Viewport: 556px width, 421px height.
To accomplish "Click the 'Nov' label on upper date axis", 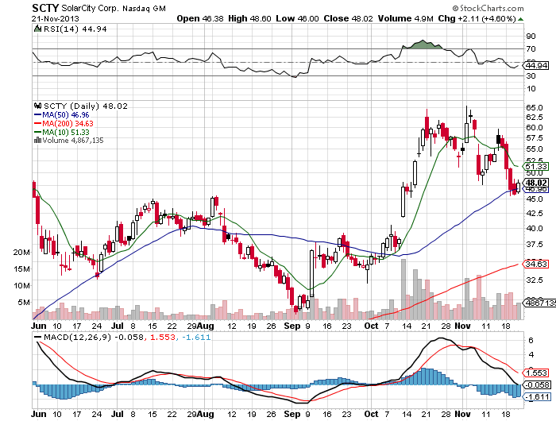I will 462,326.
